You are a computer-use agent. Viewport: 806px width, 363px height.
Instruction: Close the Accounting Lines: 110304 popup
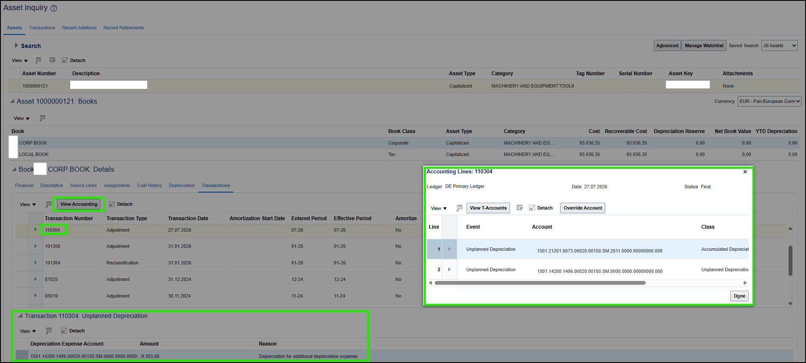click(x=745, y=172)
